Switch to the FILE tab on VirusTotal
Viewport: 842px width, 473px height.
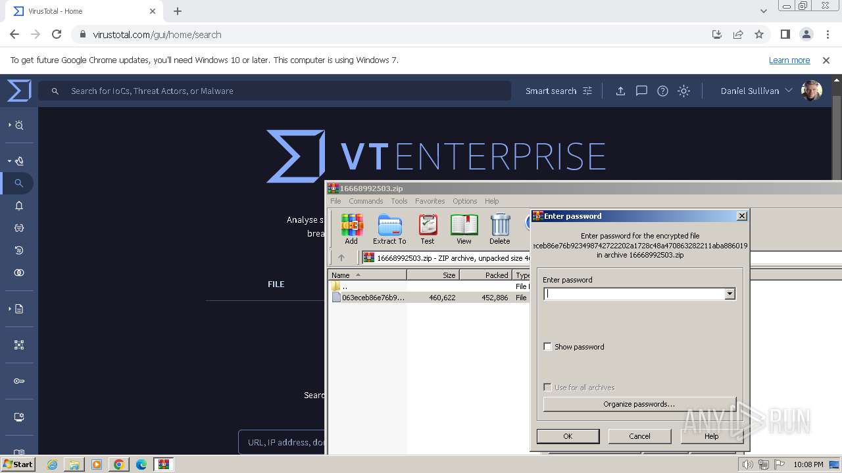tap(276, 284)
